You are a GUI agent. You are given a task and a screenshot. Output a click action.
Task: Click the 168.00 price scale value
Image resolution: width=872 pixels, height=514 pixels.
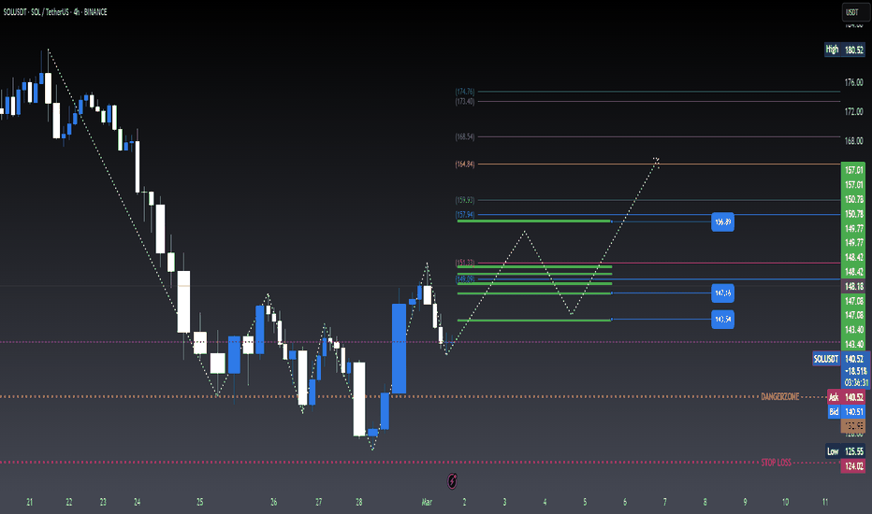tap(853, 141)
